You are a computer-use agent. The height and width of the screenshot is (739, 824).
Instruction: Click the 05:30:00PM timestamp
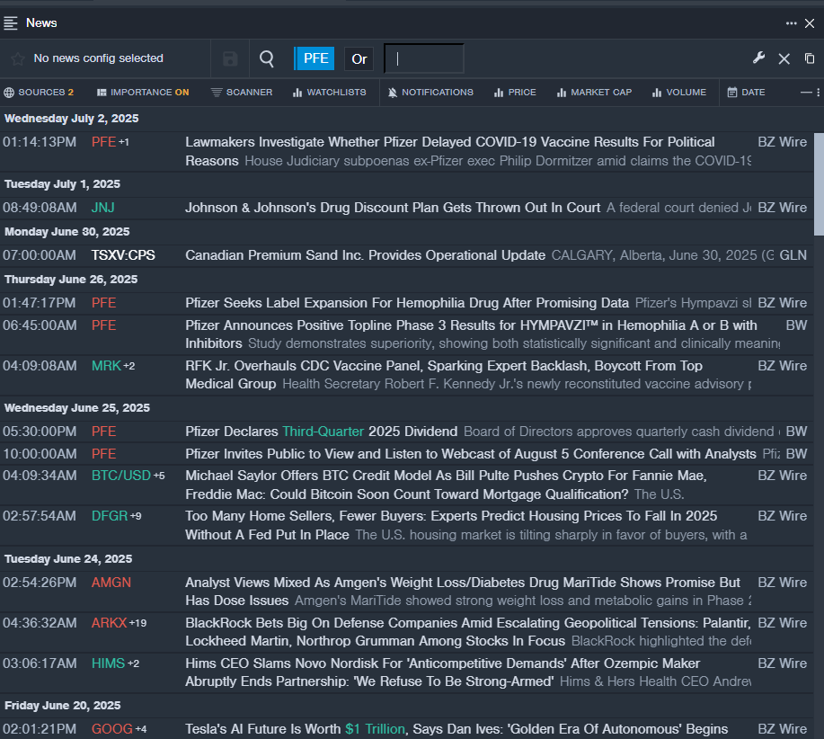[40, 432]
